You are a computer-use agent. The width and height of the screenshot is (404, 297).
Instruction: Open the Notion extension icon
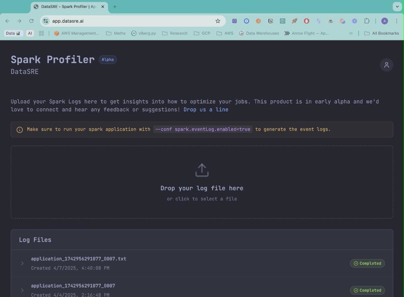[270, 21]
